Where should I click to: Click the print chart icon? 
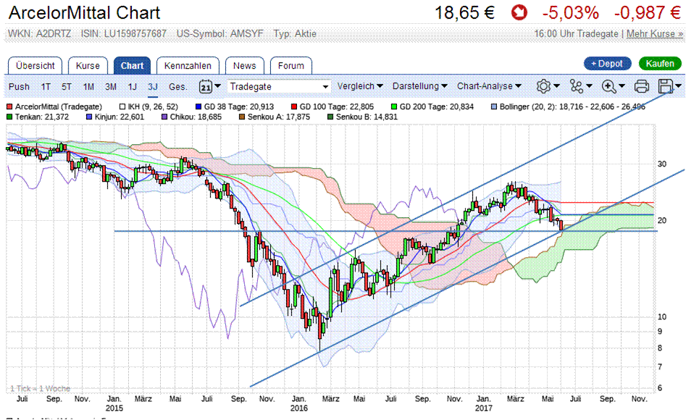tap(641, 85)
